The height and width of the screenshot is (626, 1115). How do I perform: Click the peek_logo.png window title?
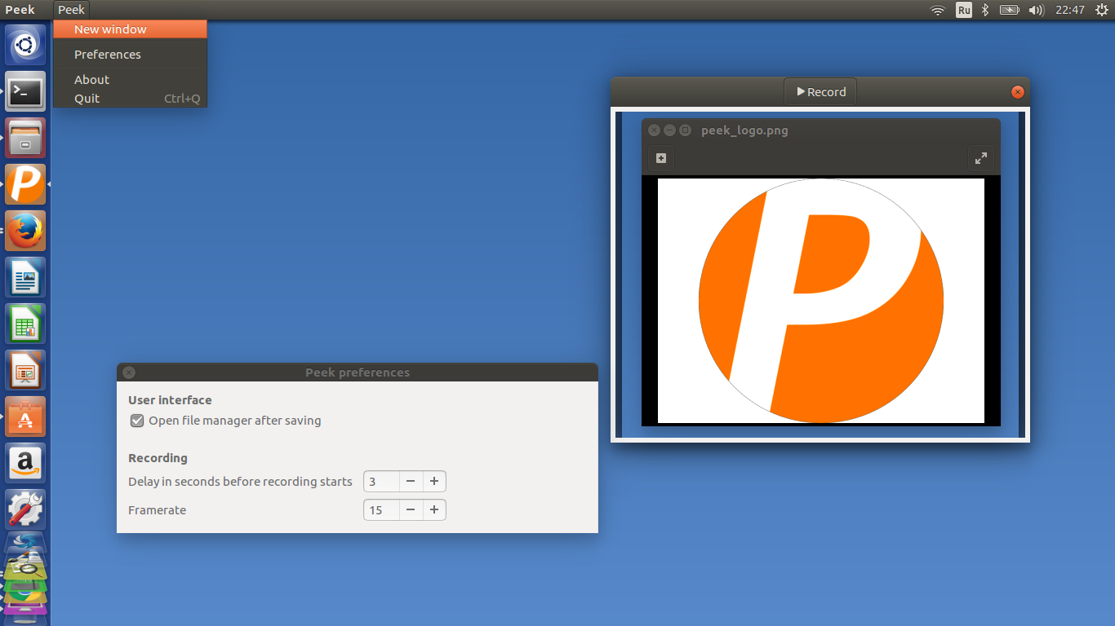click(x=744, y=130)
